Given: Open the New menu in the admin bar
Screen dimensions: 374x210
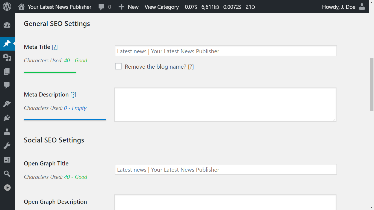Looking at the screenshot, I should (x=128, y=7).
